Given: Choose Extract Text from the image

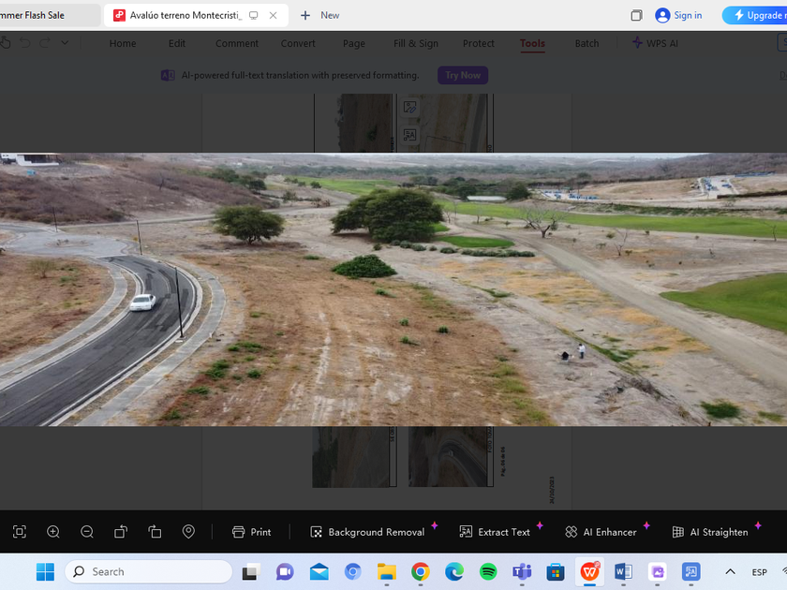Looking at the screenshot, I should click(495, 532).
